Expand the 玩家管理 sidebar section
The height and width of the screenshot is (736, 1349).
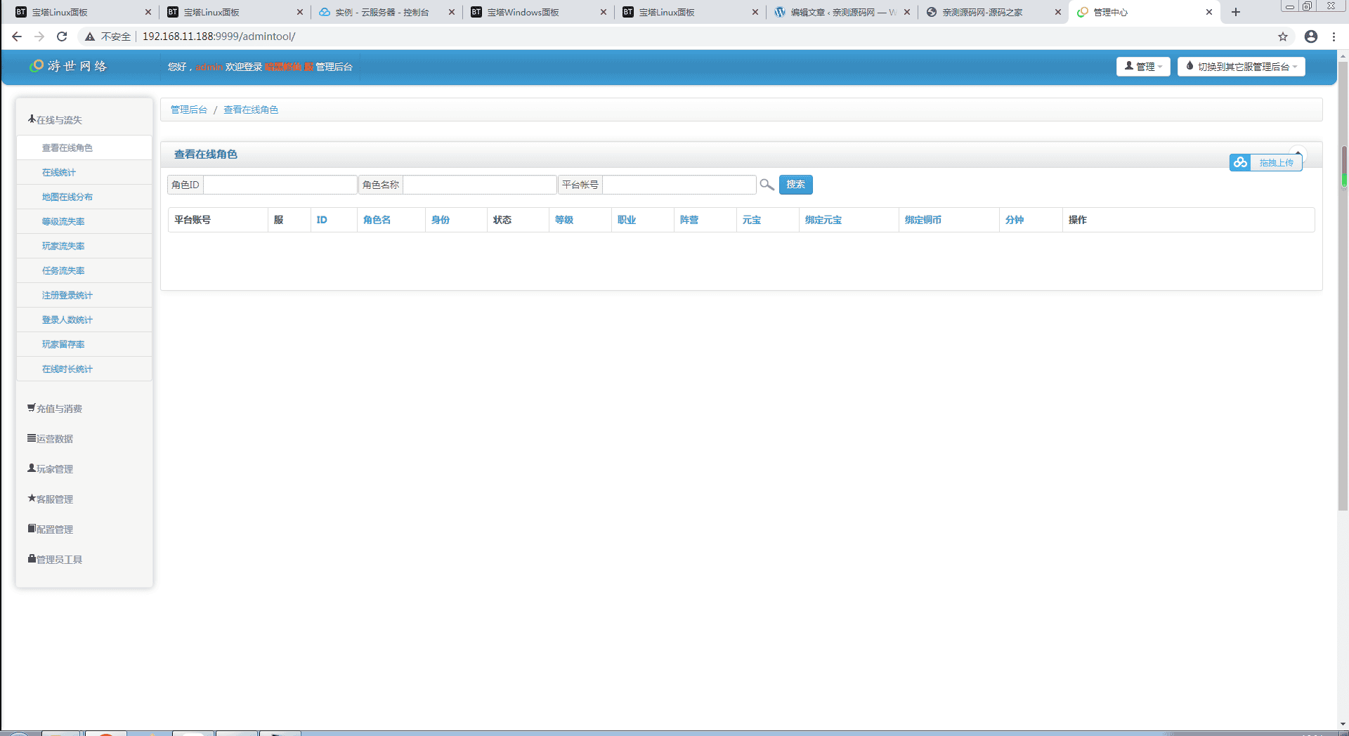tap(51, 469)
